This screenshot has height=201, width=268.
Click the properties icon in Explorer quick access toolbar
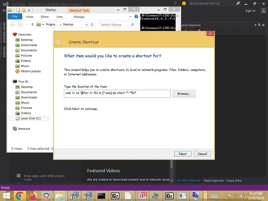(x=18, y=10)
